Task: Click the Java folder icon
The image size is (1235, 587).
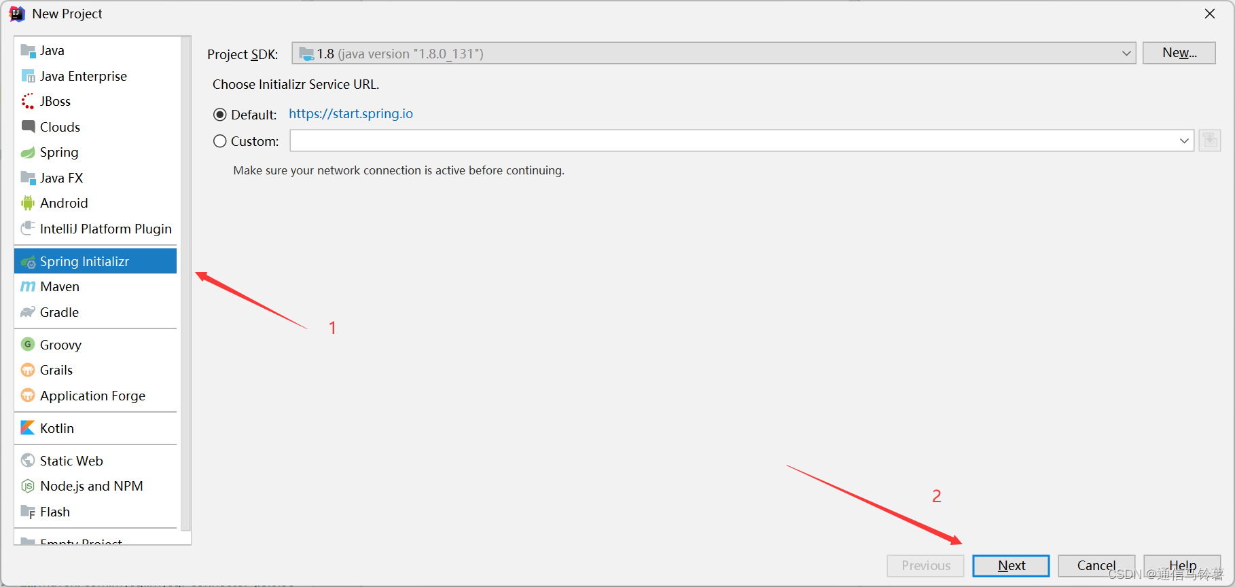Action: pos(28,50)
